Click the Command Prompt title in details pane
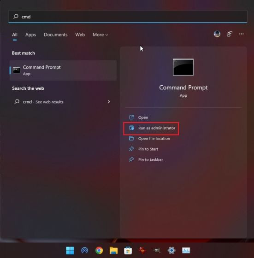This screenshot has width=254, height=258. click(183, 88)
